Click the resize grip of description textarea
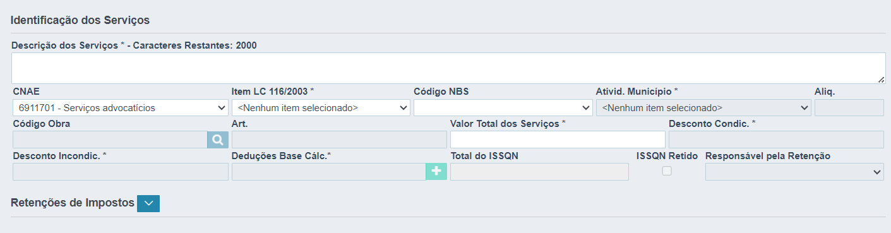The image size is (891, 233). click(882, 79)
